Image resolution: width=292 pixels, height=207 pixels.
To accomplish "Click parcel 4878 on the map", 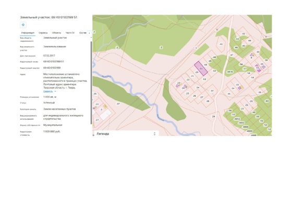I will [230, 72].
